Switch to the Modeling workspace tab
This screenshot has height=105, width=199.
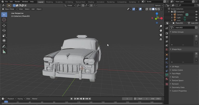point(49,2)
